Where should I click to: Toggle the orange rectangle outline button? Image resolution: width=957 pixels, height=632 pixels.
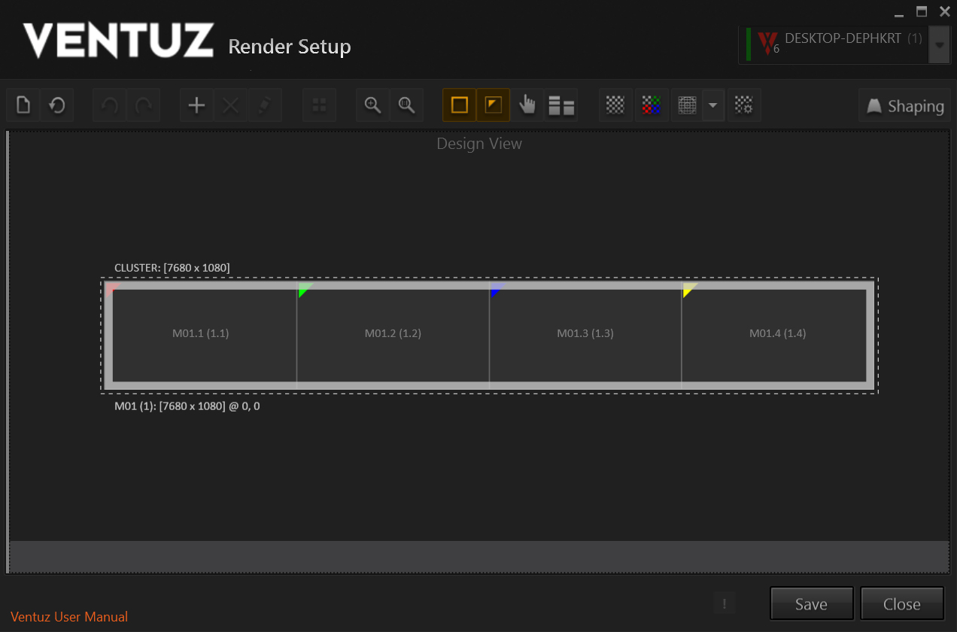click(x=459, y=105)
